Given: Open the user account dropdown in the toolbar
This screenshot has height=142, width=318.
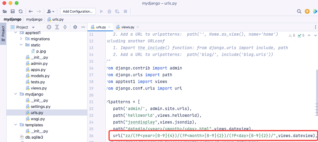Looking at the screenshot, I should (x=51, y=12).
